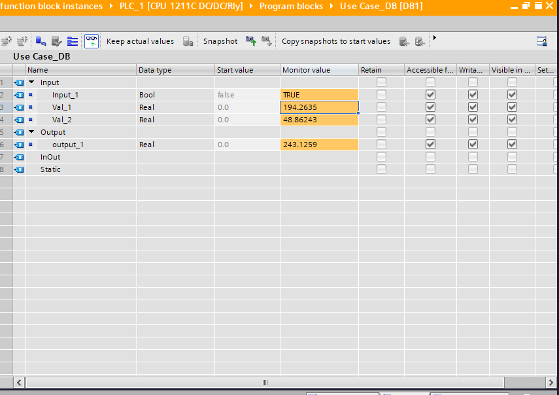Click the Monitor all glasses icon
This screenshot has height=395, width=559.
(92, 41)
